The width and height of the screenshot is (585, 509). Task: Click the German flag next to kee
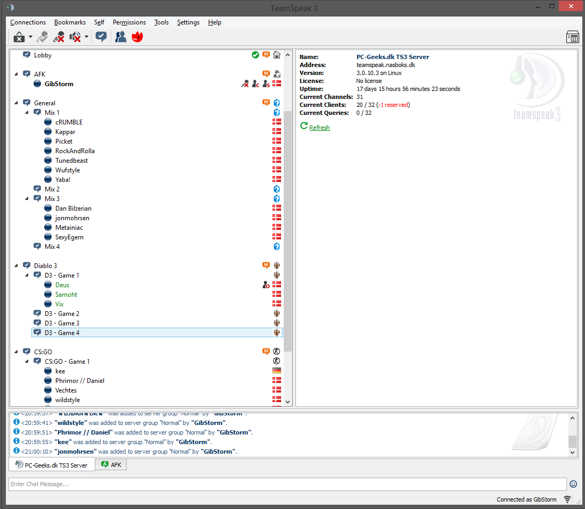(276, 371)
